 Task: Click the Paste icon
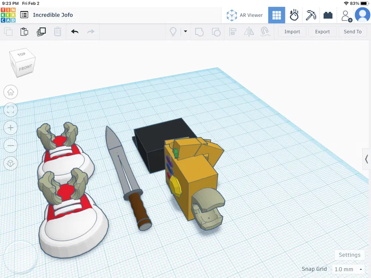(24, 32)
